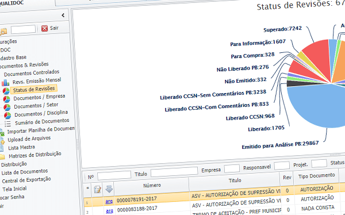Open Documentos / Setor chart
The width and height of the screenshot is (345, 215).
[36, 106]
